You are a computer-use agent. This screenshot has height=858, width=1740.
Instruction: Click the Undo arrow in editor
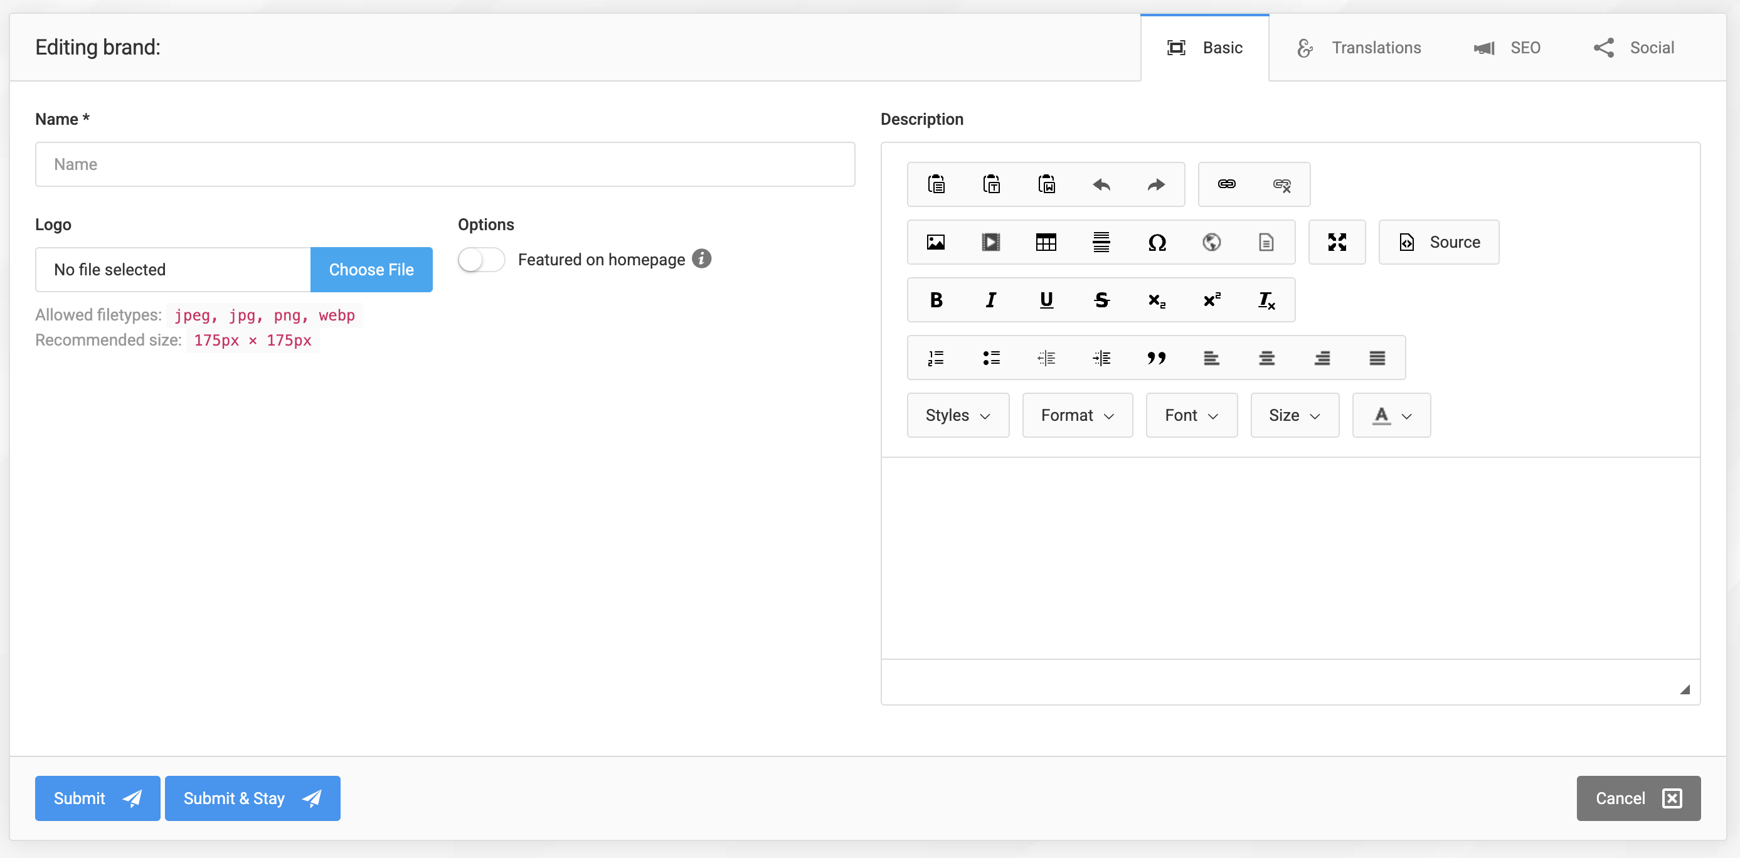[x=1101, y=184]
